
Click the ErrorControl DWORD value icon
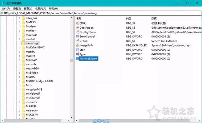coord(77,36)
